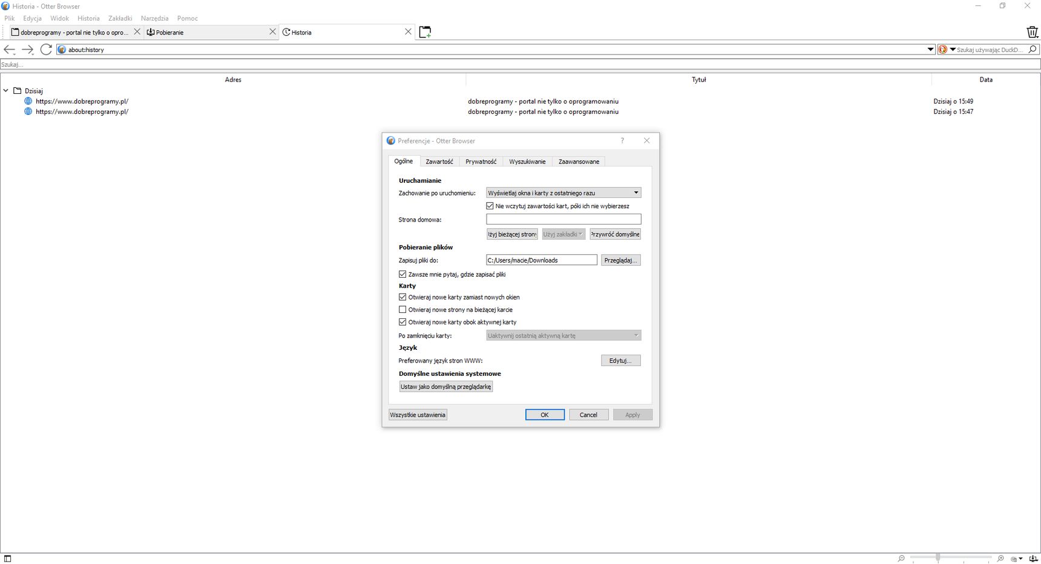Open the Historia menu
This screenshot has width=1041, height=564.
point(88,18)
